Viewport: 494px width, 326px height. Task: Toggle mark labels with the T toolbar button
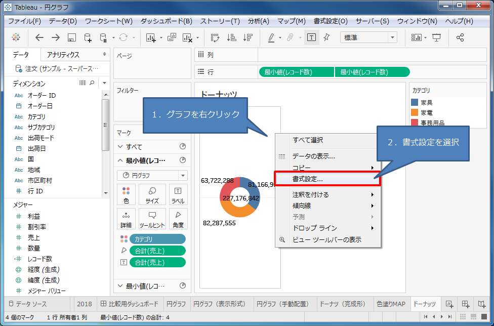[x=312, y=37]
